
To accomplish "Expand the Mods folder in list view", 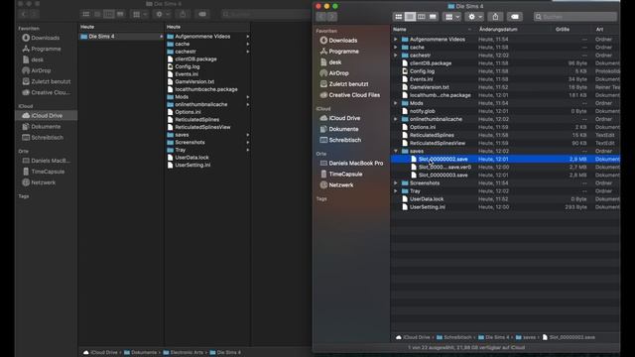I will tap(396, 103).
